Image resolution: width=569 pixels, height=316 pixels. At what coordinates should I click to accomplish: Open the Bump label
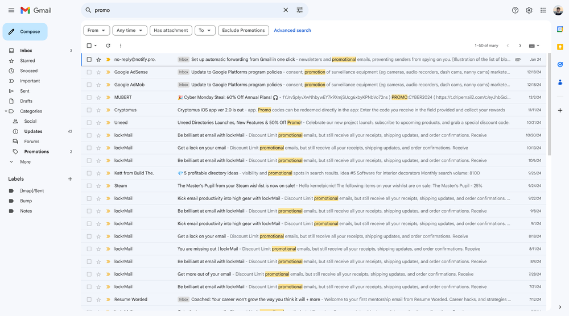(x=26, y=201)
